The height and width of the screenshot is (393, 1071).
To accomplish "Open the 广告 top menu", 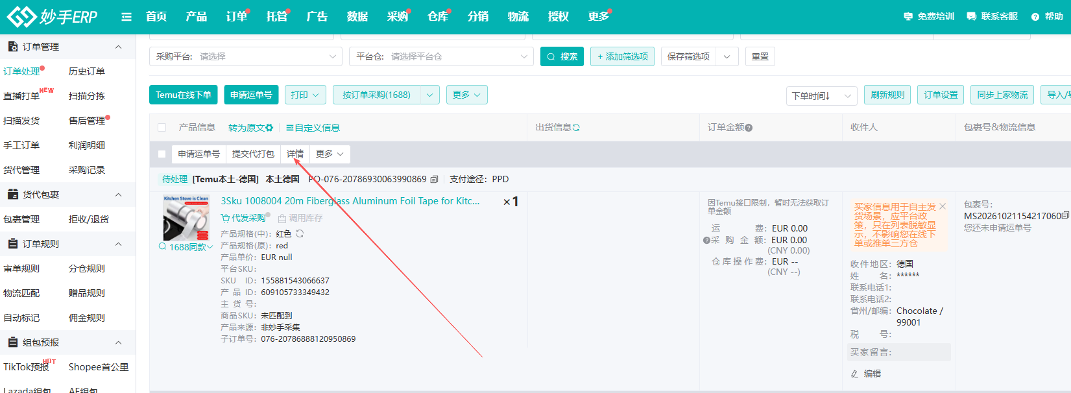I will (x=317, y=16).
